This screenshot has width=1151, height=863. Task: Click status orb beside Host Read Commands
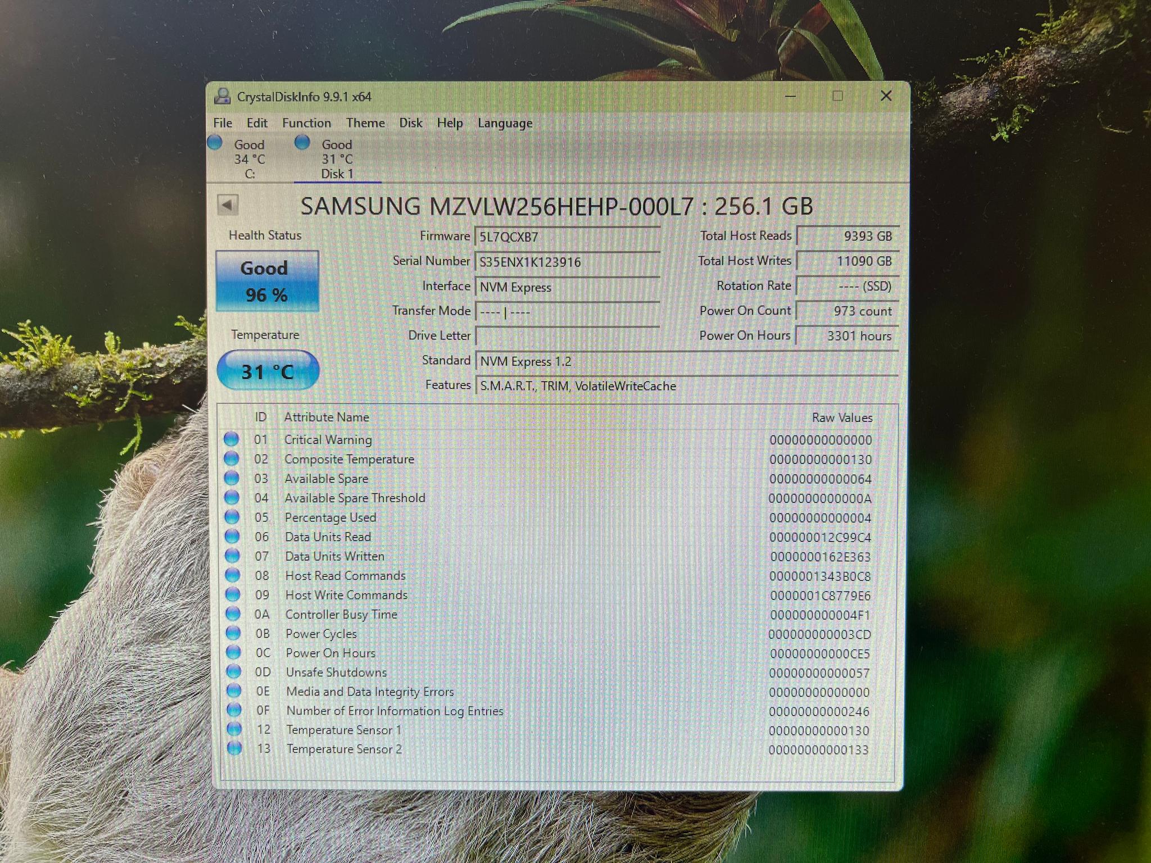[233, 575]
